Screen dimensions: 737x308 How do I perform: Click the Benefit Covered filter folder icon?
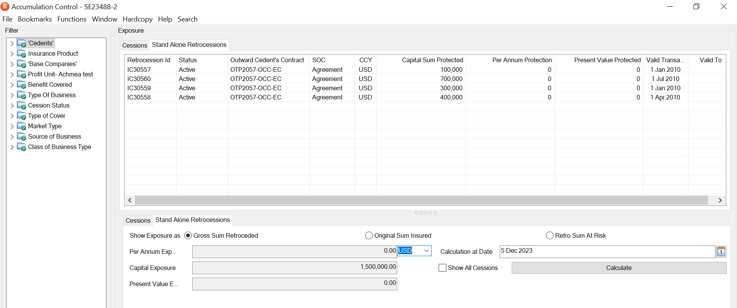point(22,85)
